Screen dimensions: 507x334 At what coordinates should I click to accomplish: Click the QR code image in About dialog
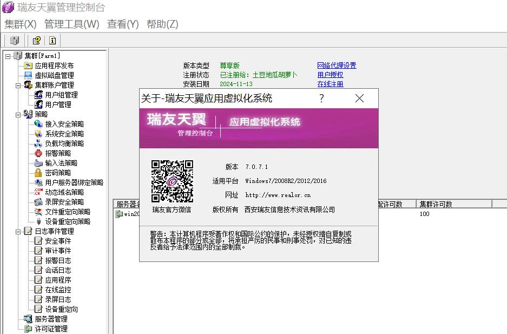pyautogui.click(x=172, y=181)
